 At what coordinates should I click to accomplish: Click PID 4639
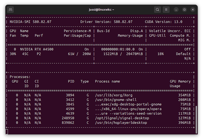(70, 113)
